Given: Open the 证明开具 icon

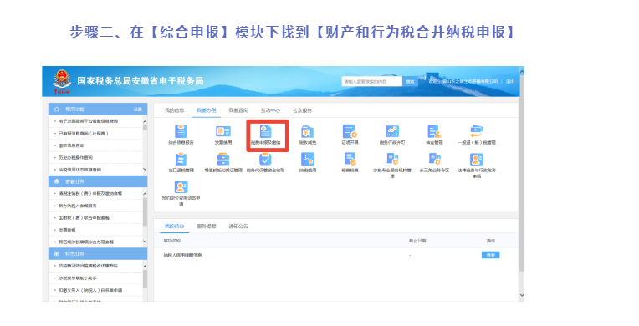Looking at the screenshot, I should pos(350,131).
